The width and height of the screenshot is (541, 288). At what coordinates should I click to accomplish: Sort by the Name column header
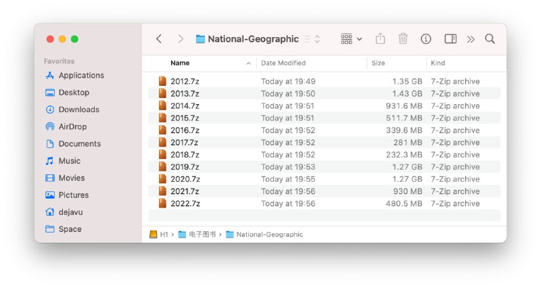click(180, 63)
